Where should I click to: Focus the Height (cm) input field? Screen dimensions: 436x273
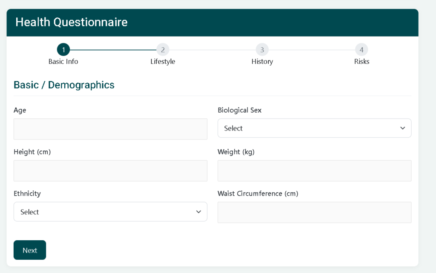point(110,171)
